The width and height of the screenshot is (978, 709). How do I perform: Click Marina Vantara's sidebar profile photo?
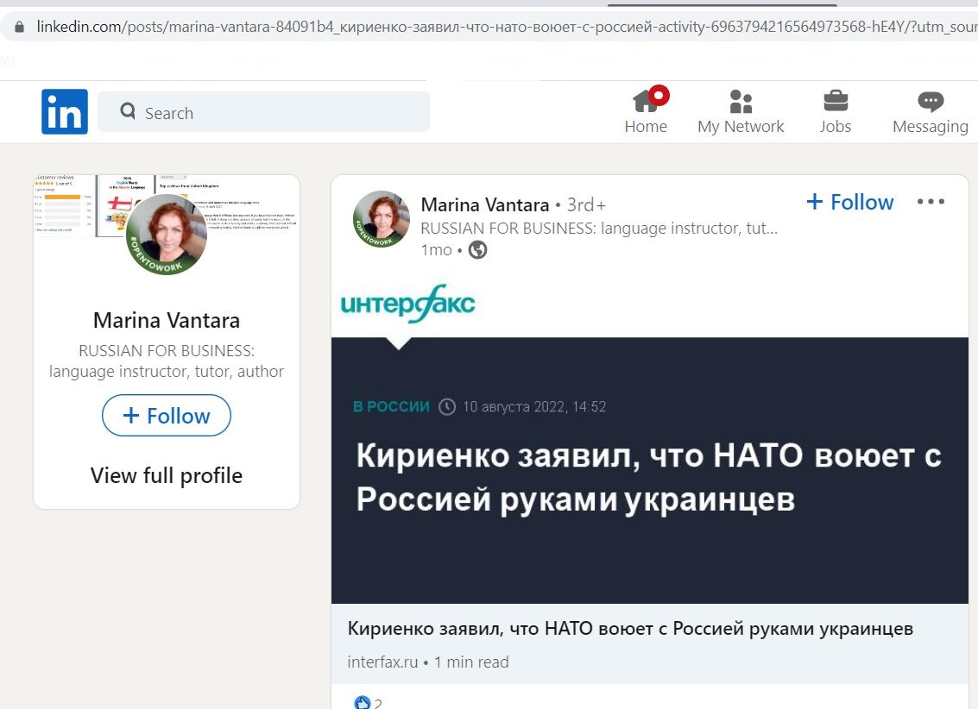167,235
